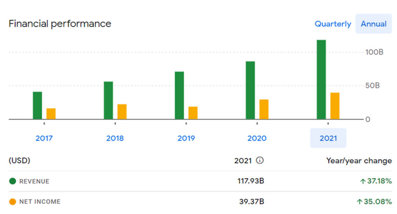This screenshot has height=214, width=397.
Task: Select the 2020 orange net income bar
Action: (x=264, y=109)
